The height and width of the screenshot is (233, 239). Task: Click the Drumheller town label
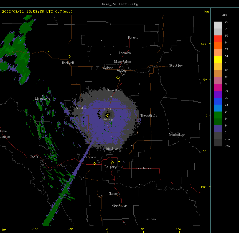coord(177,135)
